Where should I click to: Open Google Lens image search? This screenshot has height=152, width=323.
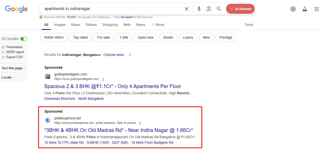[209, 9]
